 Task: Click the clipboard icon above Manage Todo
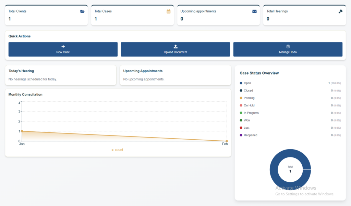(288, 47)
